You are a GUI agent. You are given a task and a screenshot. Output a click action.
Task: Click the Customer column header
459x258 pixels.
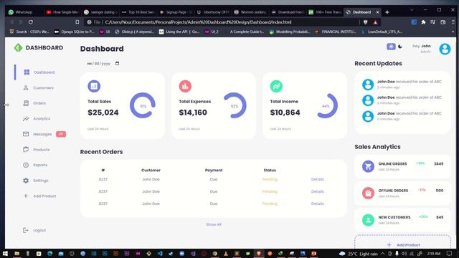(151, 171)
